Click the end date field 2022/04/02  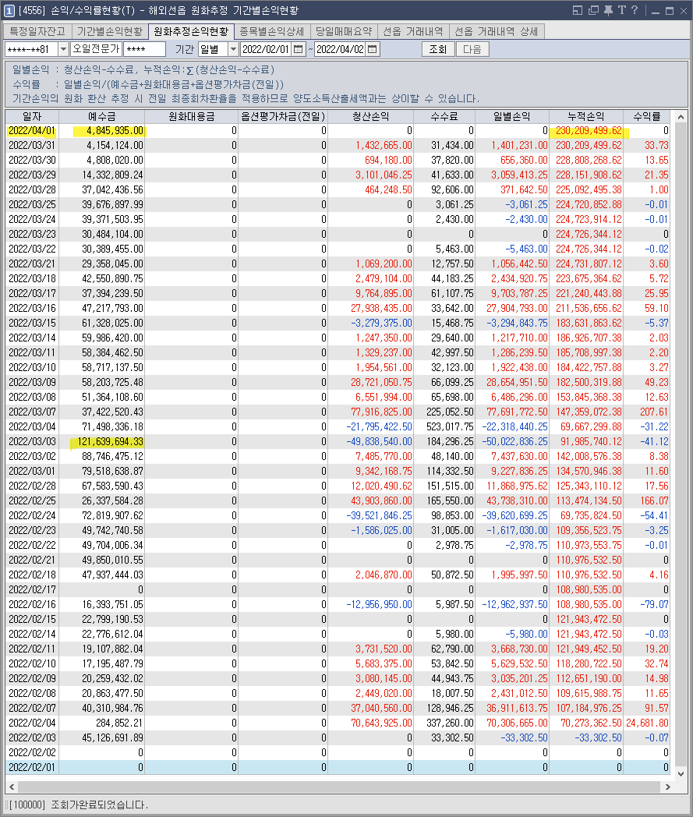click(x=340, y=49)
